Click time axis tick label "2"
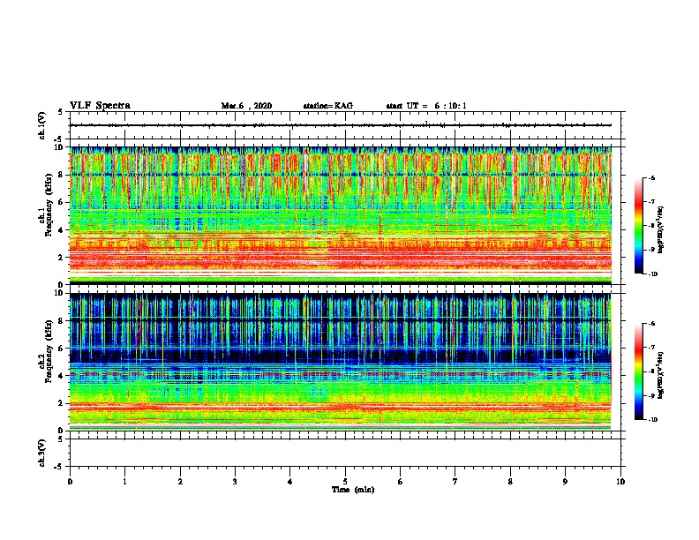 click(180, 482)
